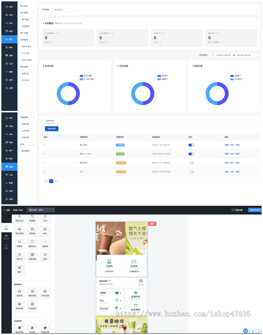The height and width of the screenshot is (335, 263).
Task: Add the 图片轮播 carousel component
Action: (x=19, y=231)
